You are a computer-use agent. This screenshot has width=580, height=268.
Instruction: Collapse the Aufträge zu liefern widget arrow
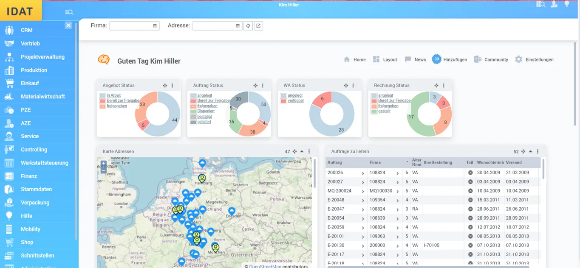point(530,151)
